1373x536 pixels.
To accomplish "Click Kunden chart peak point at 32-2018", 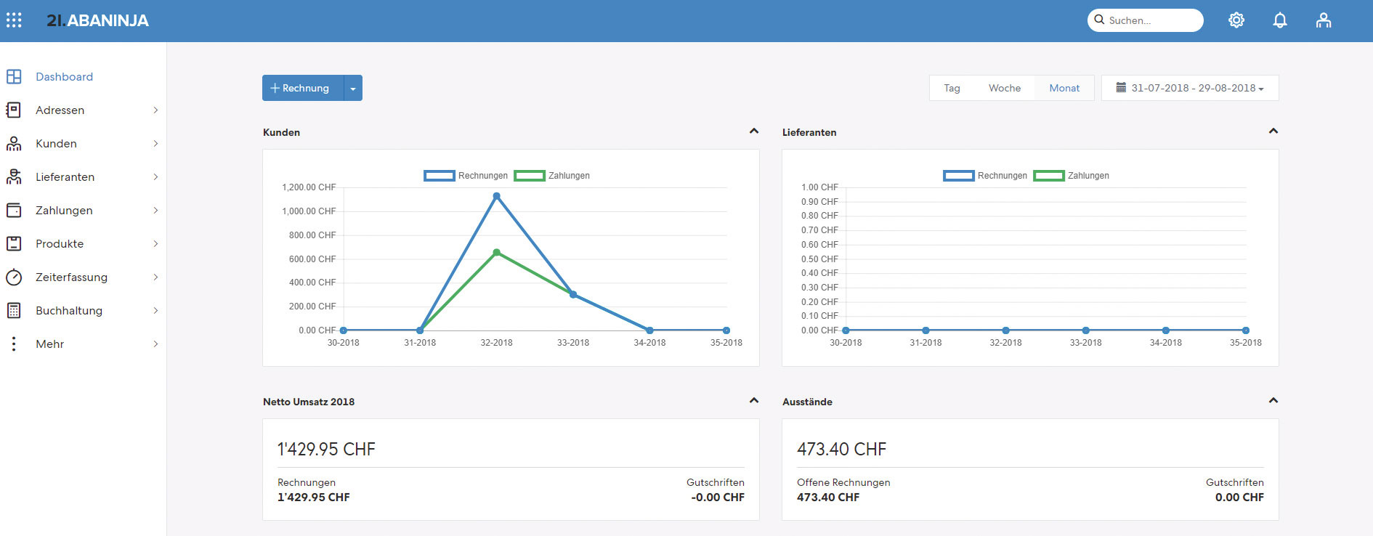I will [x=496, y=196].
